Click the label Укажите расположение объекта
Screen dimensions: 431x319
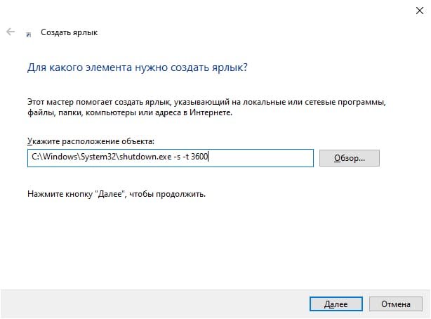coord(91,141)
